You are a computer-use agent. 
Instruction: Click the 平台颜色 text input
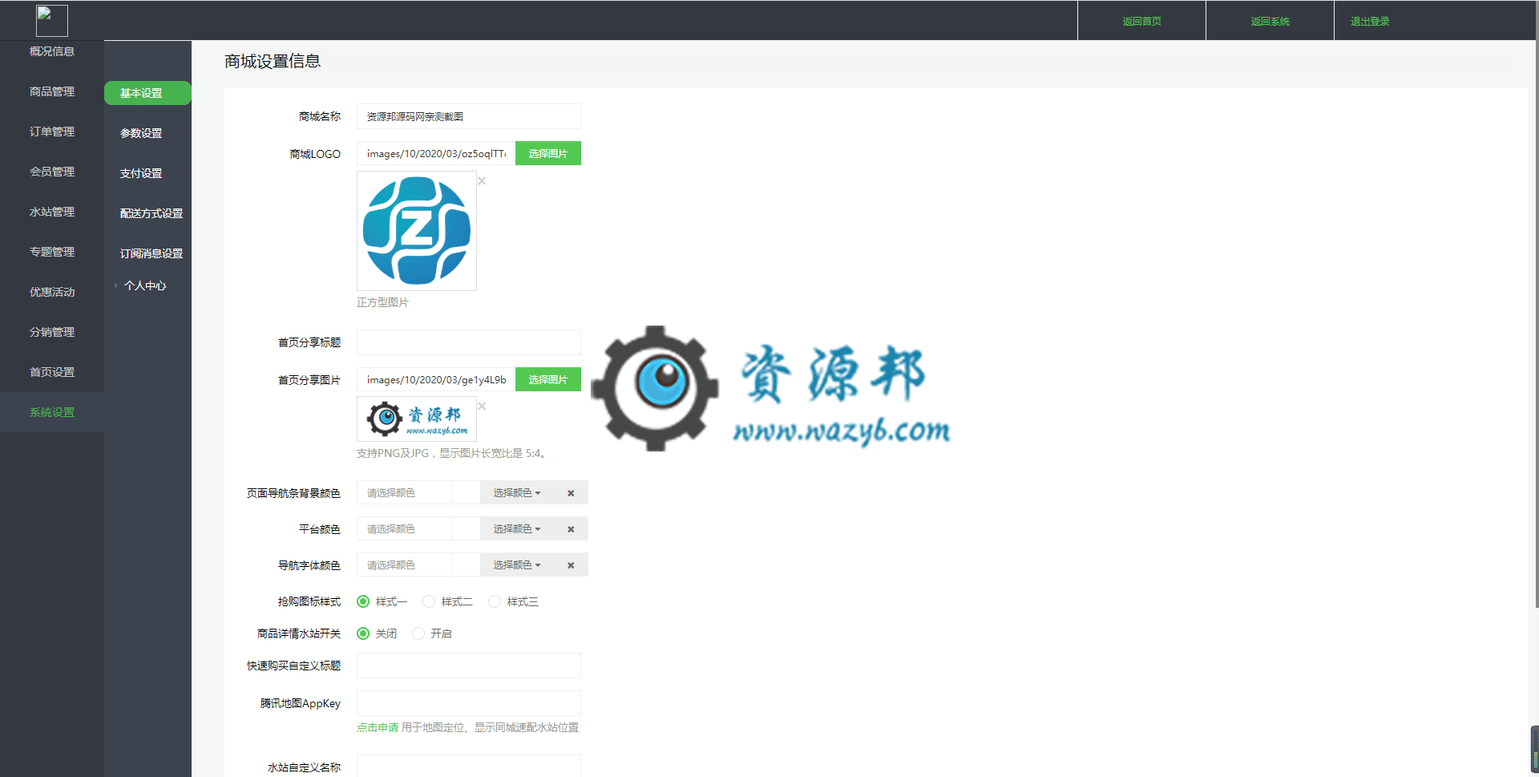point(405,529)
